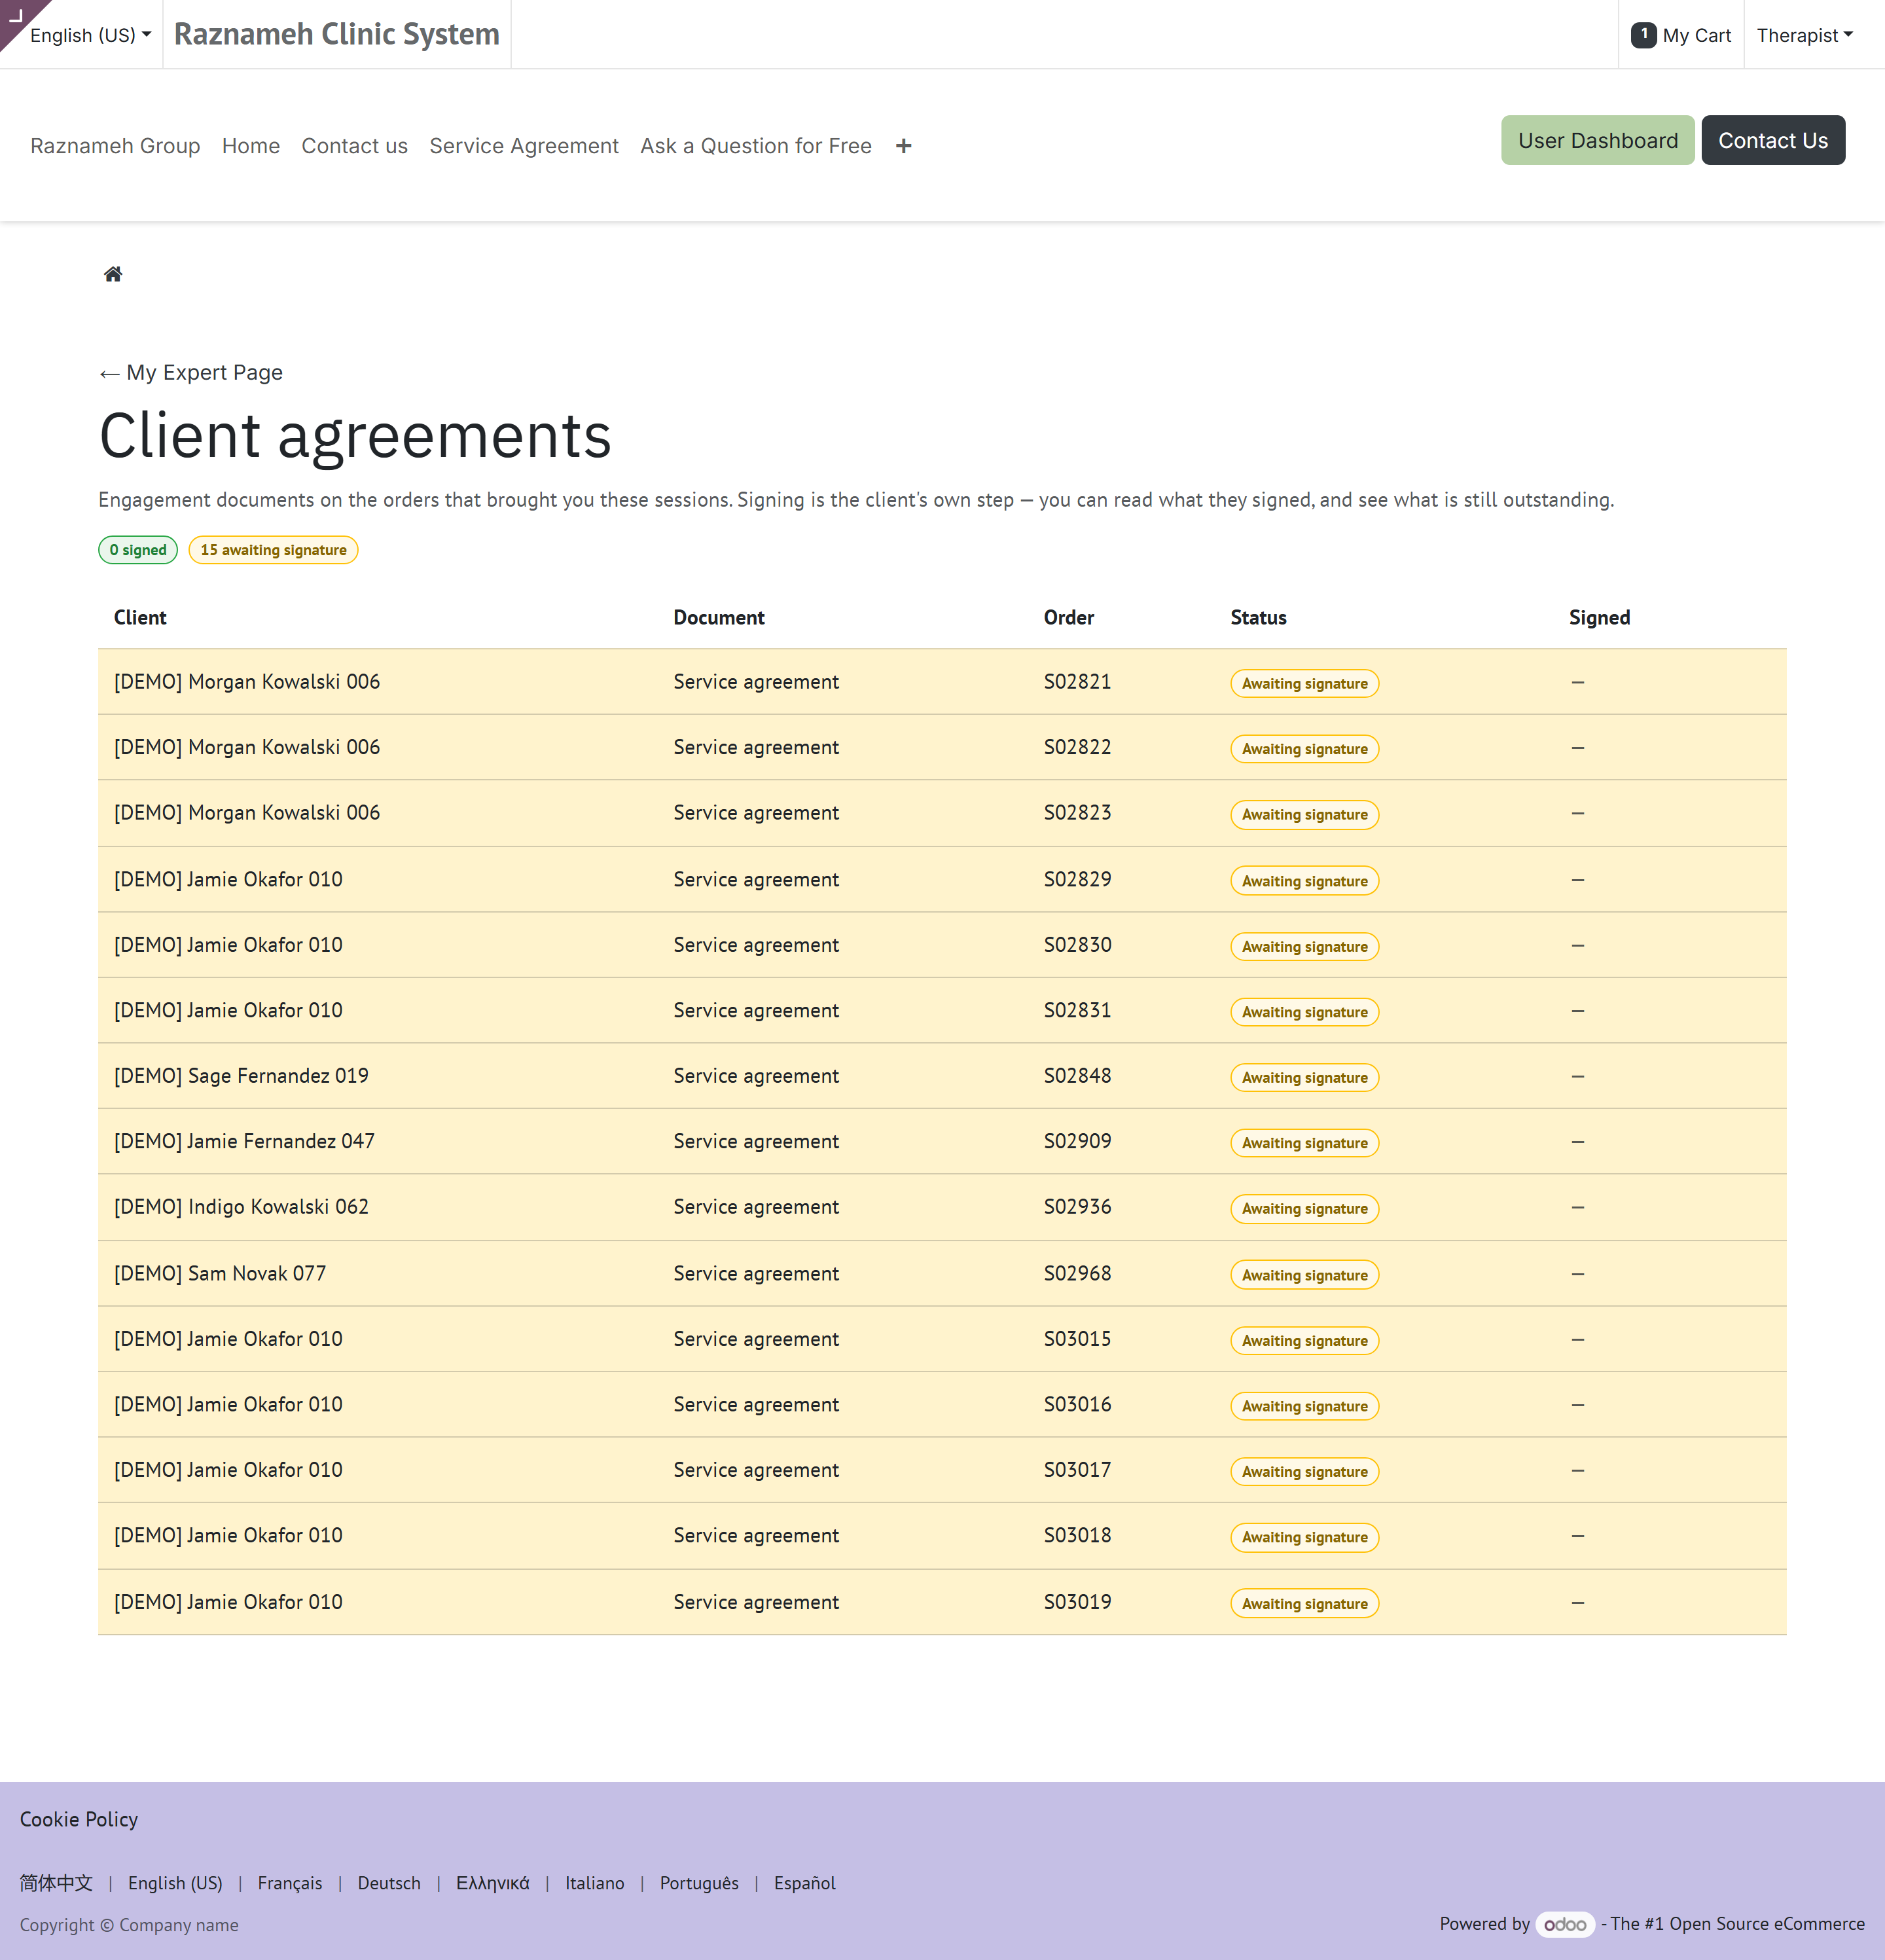Viewport: 1885px width, 1960px height.
Task: Go back to My Expert Page
Action: point(191,373)
